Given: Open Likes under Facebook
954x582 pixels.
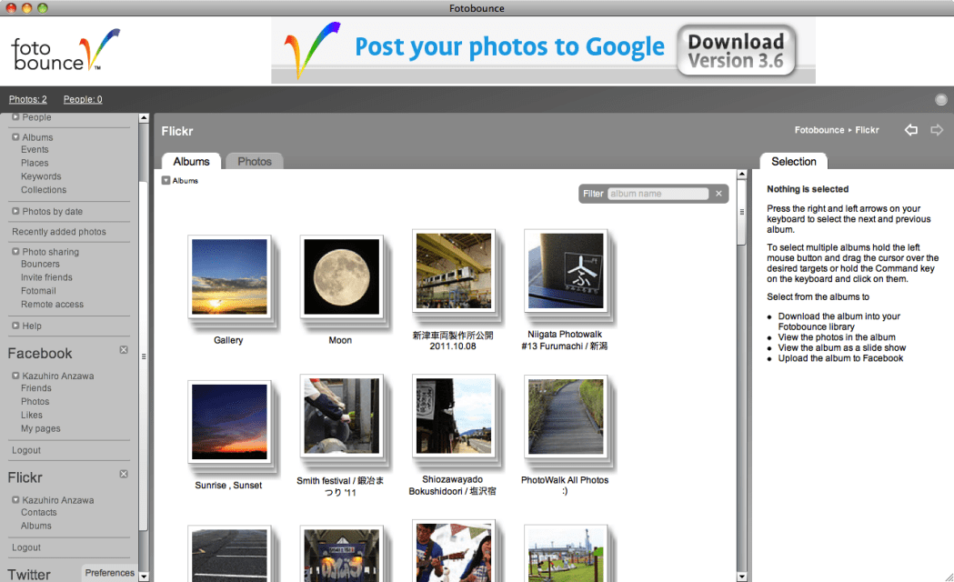Looking at the screenshot, I should point(32,415).
